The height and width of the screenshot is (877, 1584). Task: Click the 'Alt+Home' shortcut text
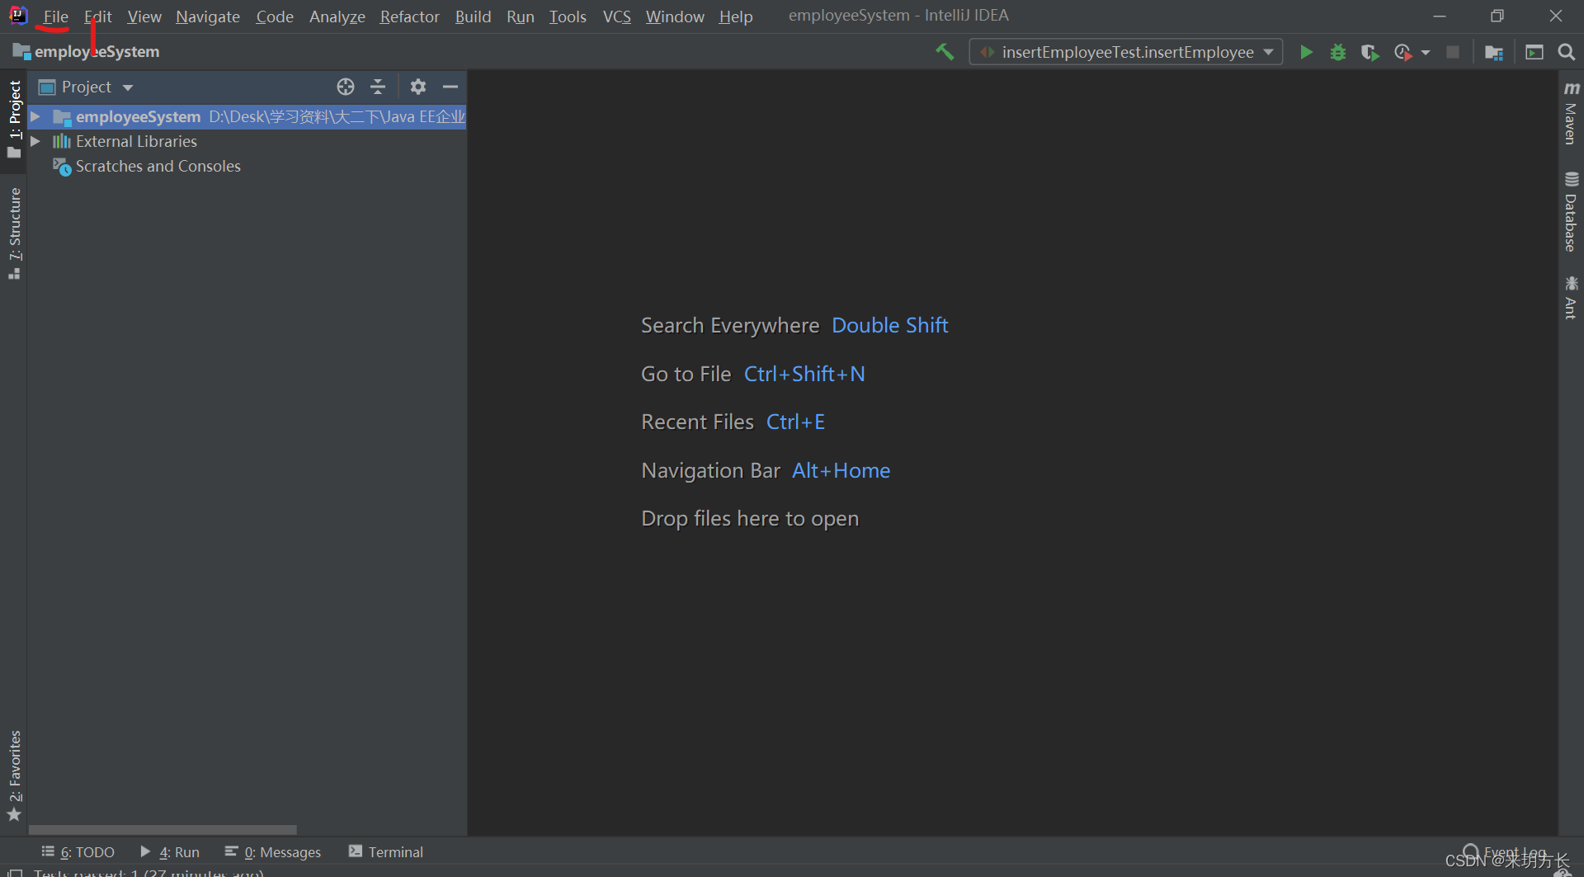tap(841, 470)
